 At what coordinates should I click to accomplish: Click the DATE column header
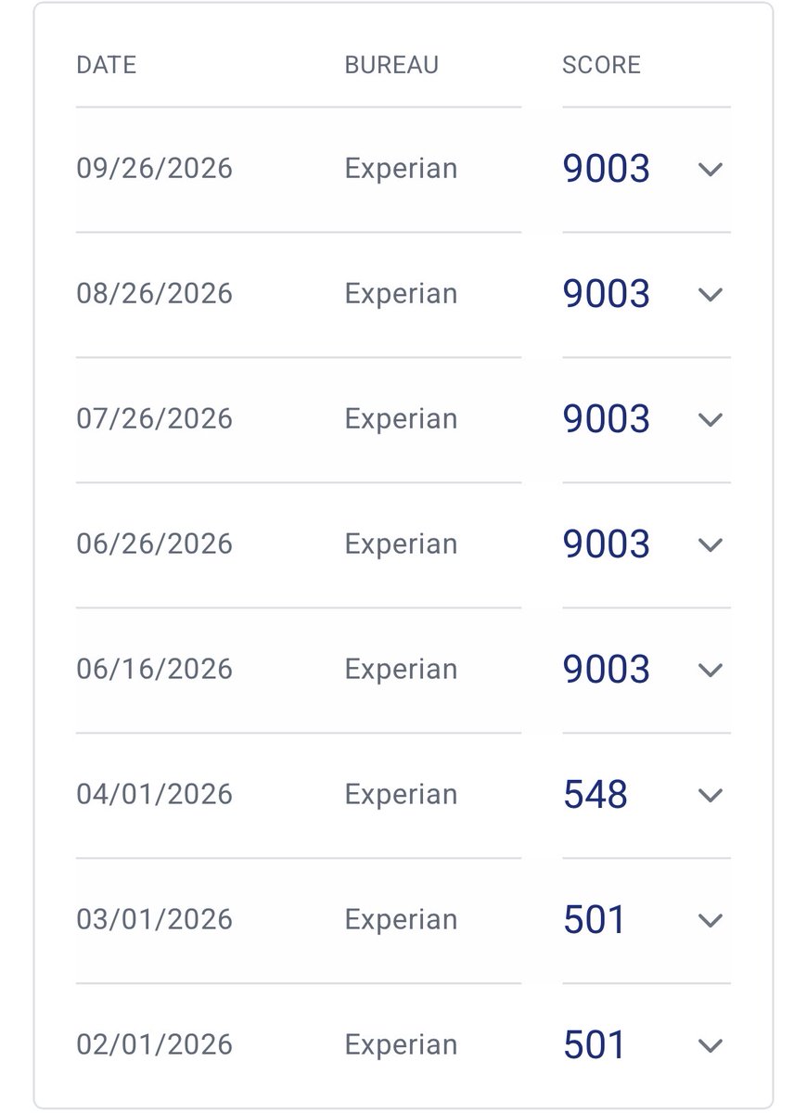tap(106, 65)
